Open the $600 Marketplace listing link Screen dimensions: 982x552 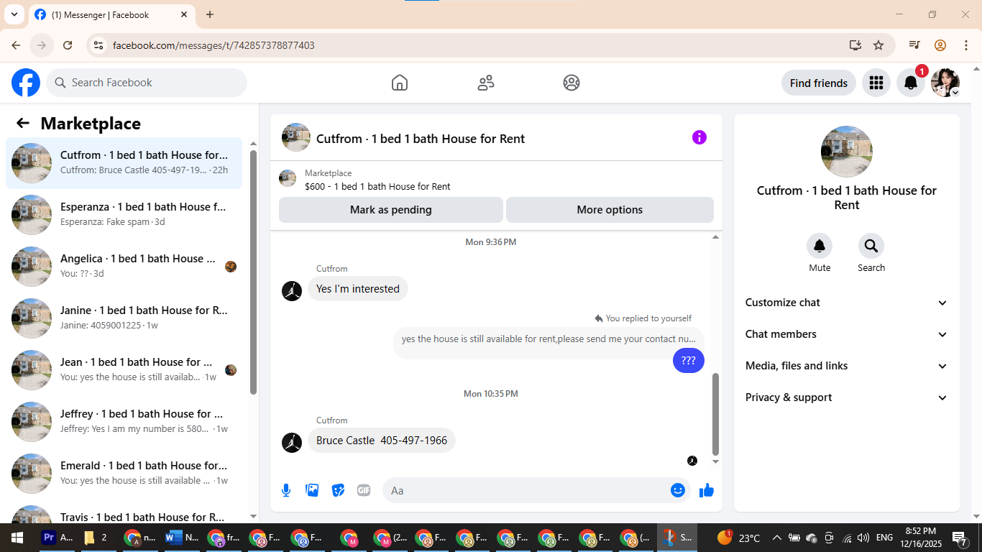(x=377, y=186)
